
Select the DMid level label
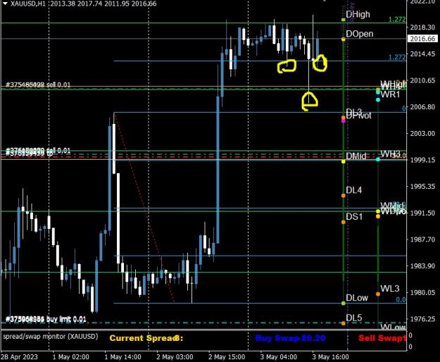coord(356,156)
